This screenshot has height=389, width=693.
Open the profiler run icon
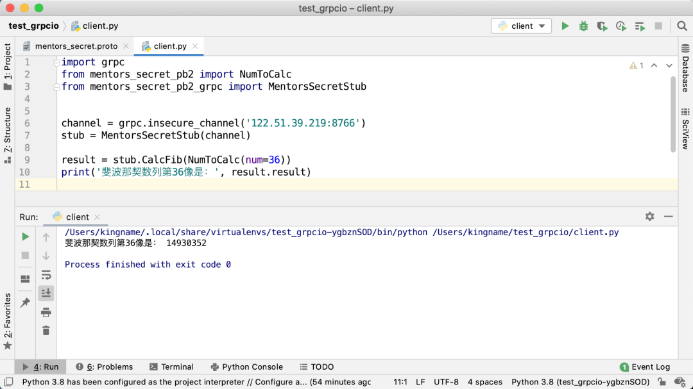621,26
